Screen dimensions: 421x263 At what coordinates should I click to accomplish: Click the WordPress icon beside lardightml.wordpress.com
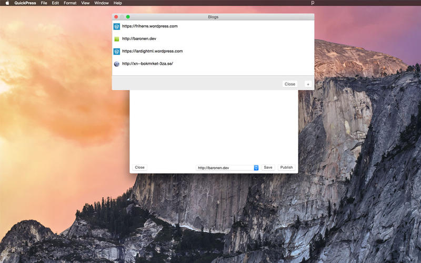[116, 51]
